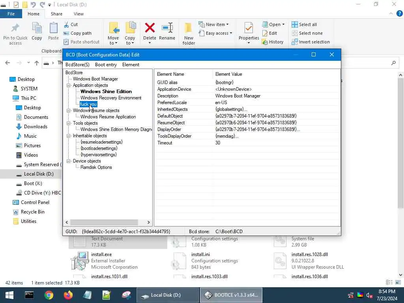Expand the Open dropdown arrow
Image resolution: width=404 pixels, height=303 pixels.
283,24
